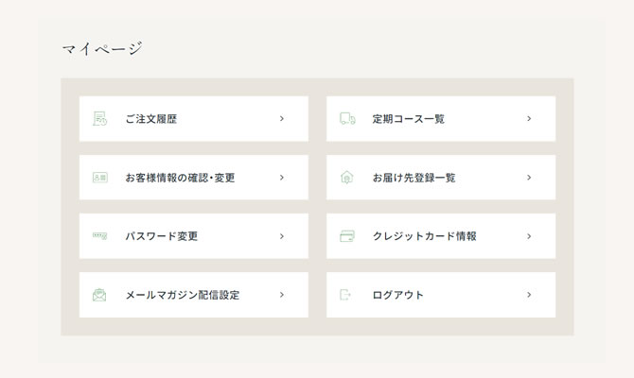Open クレジットカード情報 entry
This screenshot has width=634, height=378.
coord(441,236)
